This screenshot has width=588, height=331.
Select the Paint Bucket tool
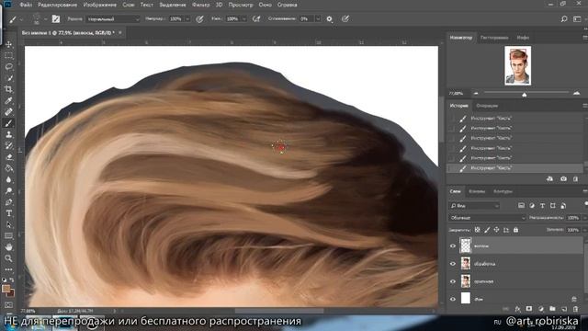point(8,168)
